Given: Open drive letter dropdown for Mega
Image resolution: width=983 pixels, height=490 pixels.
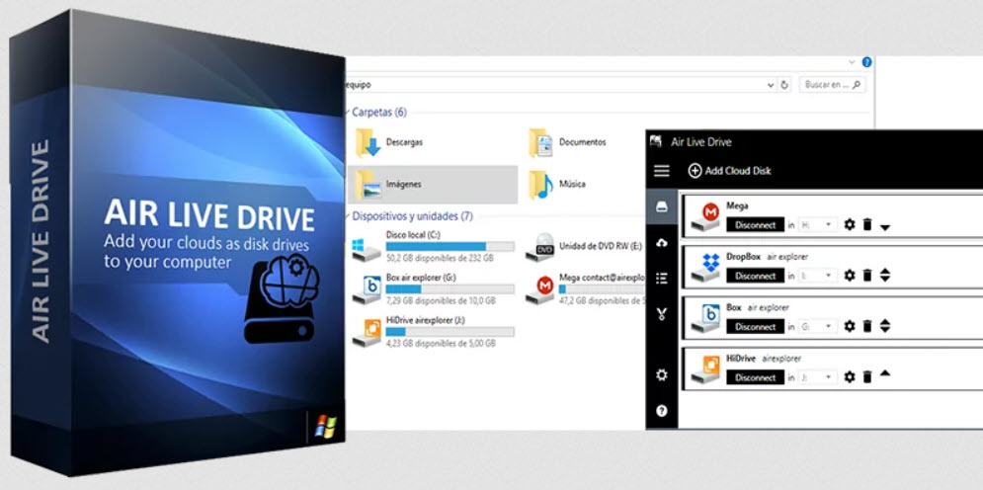Looking at the screenshot, I should (818, 225).
